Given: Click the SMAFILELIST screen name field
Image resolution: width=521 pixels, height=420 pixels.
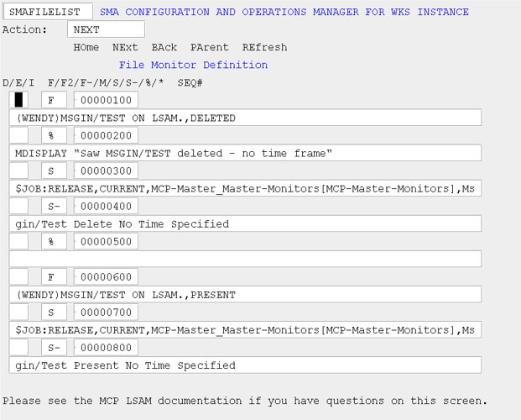Looking at the screenshot, I should tap(48, 12).
